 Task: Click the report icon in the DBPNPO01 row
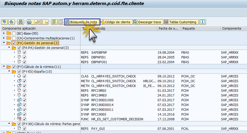point(19,62)
